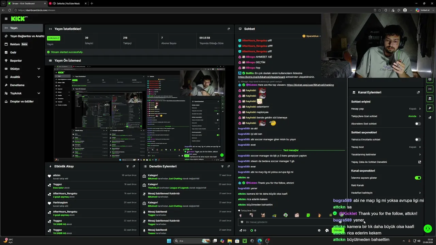
Task: Select Yayın in the sidebar
Action: coord(22,28)
